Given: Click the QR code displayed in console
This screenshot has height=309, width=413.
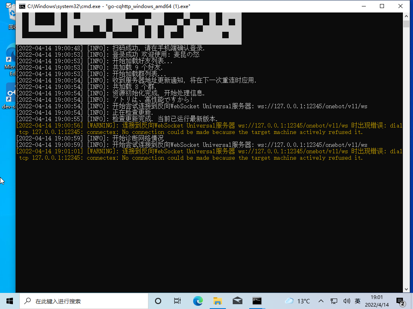Looking at the screenshot, I should 129,29.
